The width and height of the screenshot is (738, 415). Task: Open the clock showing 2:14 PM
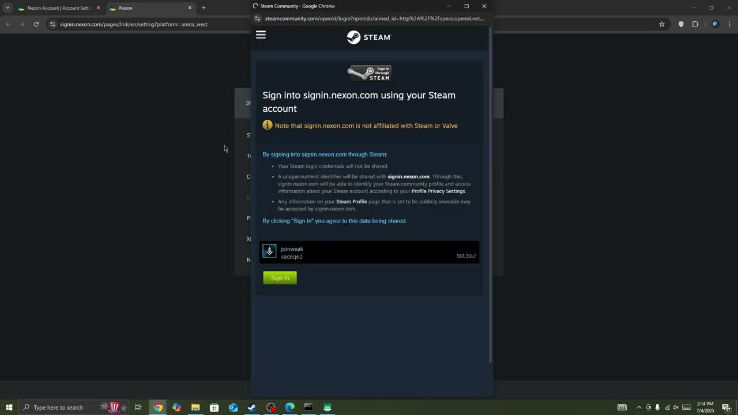click(x=705, y=408)
